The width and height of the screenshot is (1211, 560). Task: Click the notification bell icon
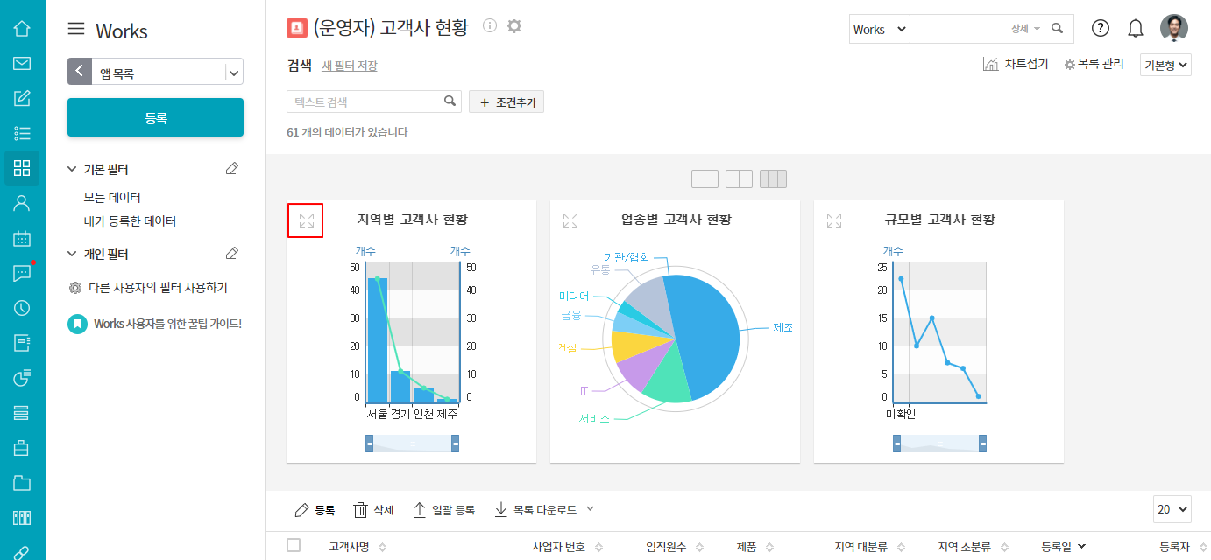tap(1136, 29)
